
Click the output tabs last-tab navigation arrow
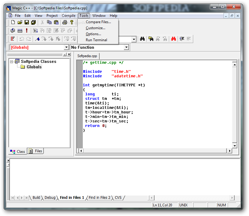[27, 198]
